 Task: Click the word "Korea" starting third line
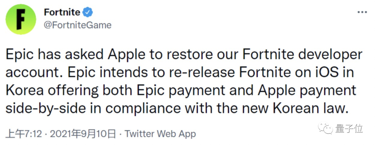coord(25,91)
